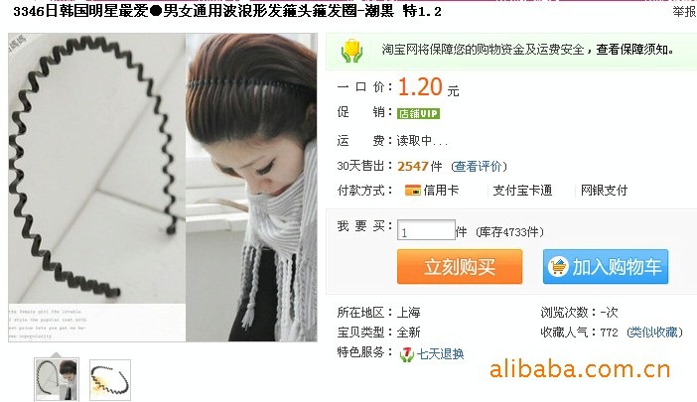697x402 pixels.
Task: Click into the purchase quantity field
Action: [x=426, y=230]
